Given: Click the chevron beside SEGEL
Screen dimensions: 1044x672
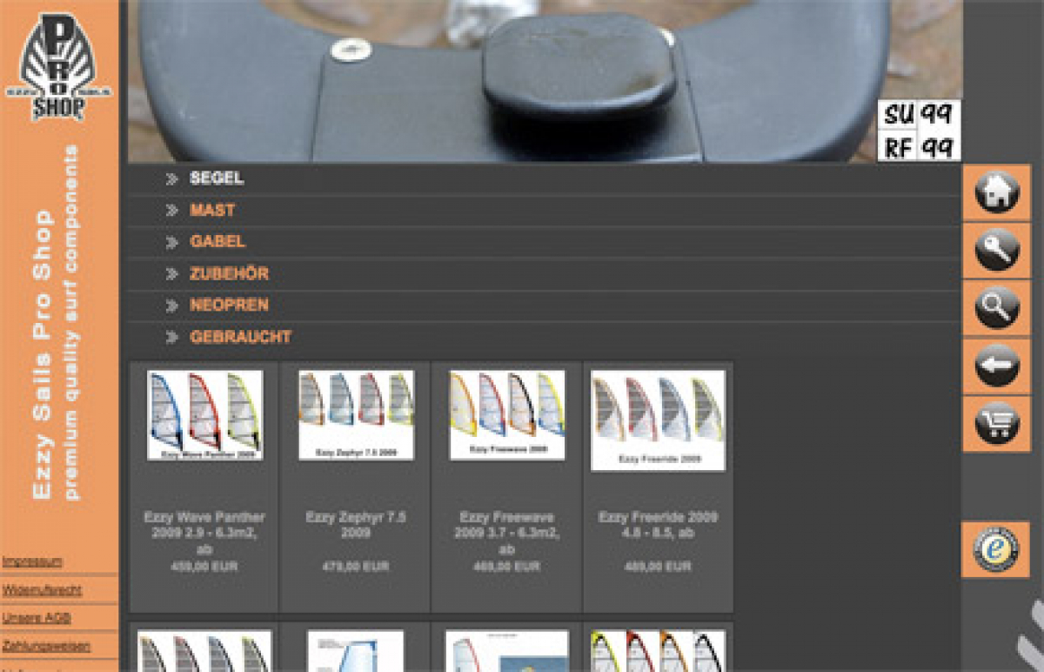Looking at the screenshot, I should click(x=172, y=179).
